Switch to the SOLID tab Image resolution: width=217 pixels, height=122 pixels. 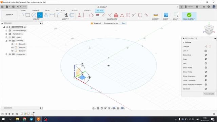[23, 11]
